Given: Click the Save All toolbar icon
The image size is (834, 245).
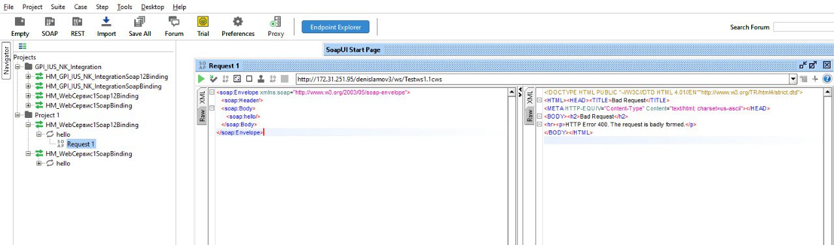Looking at the screenshot, I should pos(139,22).
